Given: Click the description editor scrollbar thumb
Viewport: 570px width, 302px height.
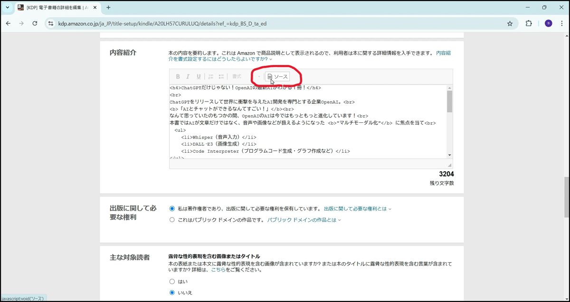Looking at the screenshot, I should coord(450,101).
